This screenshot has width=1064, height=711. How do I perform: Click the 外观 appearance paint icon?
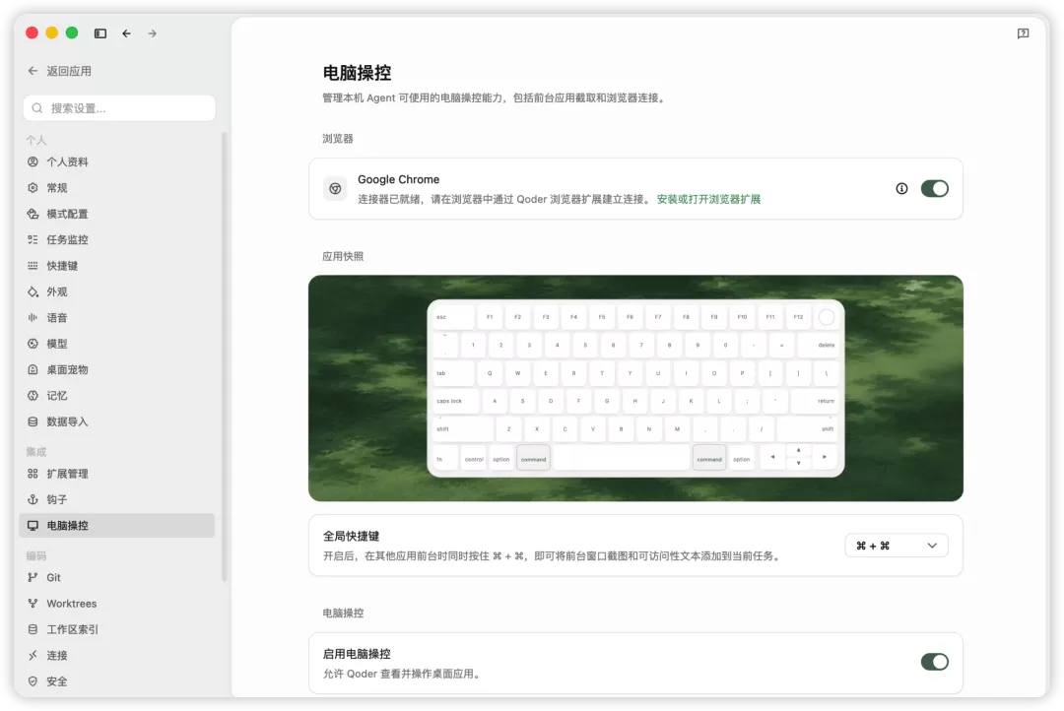click(33, 291)
